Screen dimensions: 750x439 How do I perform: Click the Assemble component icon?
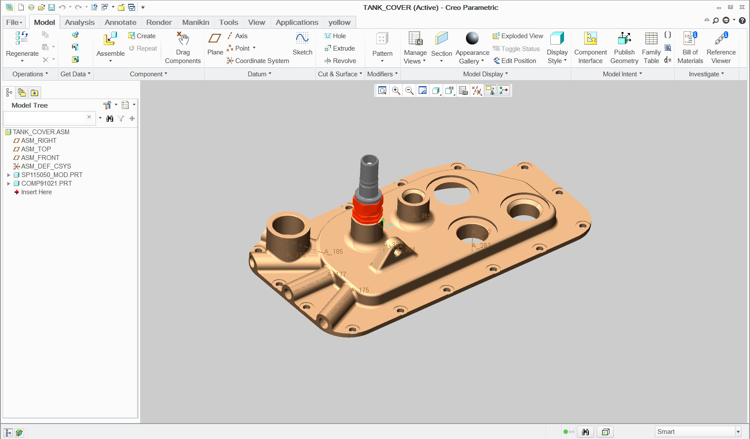110,39
